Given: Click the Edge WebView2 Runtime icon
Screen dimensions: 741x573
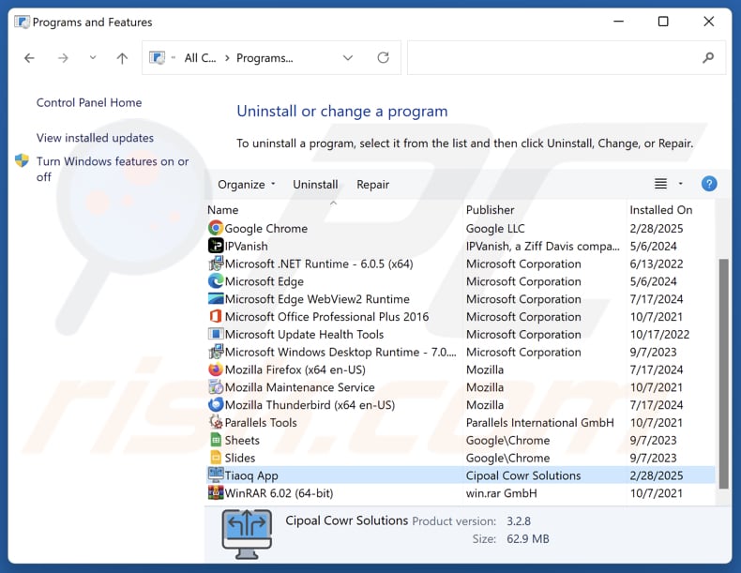Looking at the screenshot, I should tap(216, 298).
